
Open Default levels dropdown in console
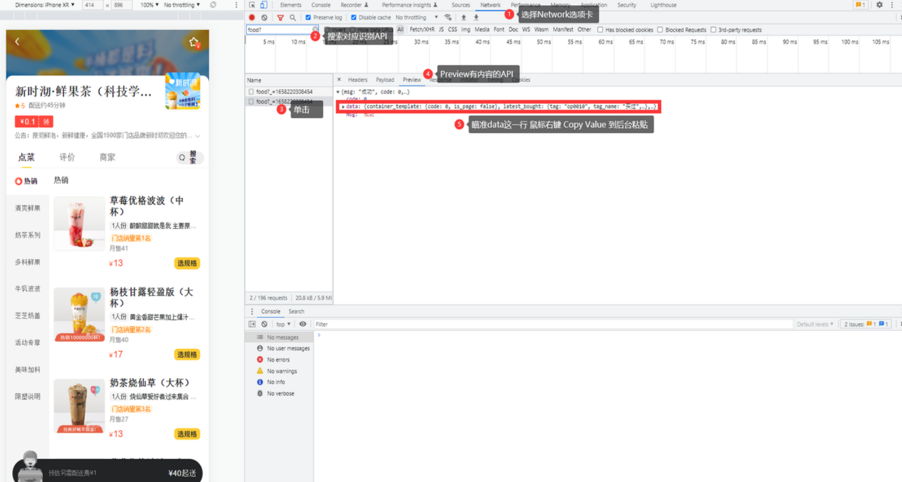pos(815,324)
